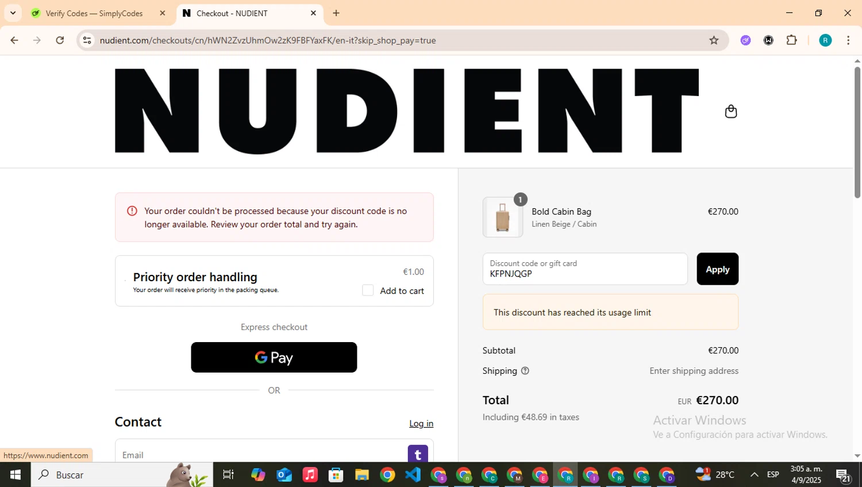Open the Music app on the taskbar
The image size is (862, 487).
[310, 474]
